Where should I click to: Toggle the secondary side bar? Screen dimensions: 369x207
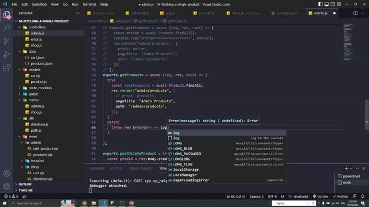tap(333, 4)
